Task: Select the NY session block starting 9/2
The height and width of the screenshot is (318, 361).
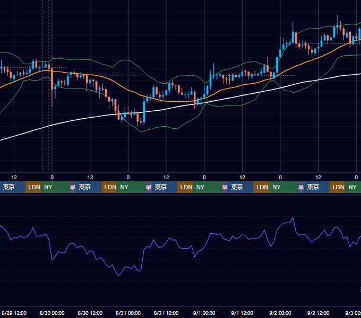Action: [x=353, y=187]
